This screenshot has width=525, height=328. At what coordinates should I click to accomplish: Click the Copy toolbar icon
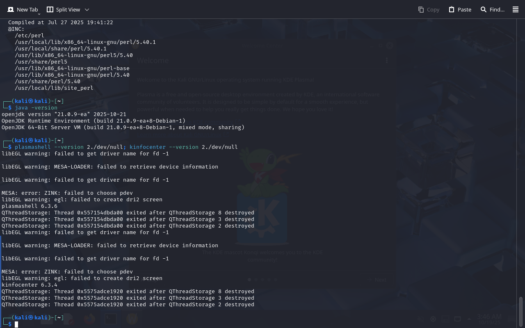point(421,9)
